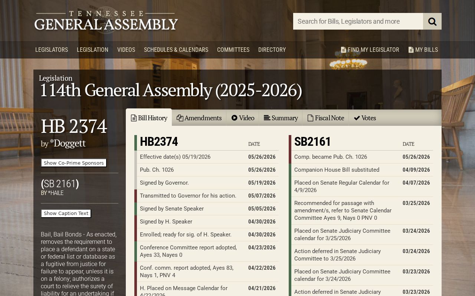Click the My Bills document icon
This screenshot has width=475, height=296.
[x=411, y=50]
